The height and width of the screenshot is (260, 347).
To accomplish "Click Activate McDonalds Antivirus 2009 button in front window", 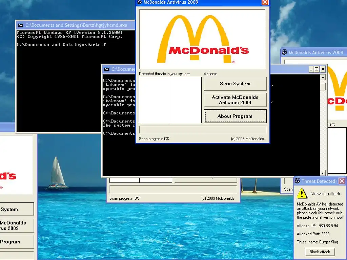I will [235, 100].
